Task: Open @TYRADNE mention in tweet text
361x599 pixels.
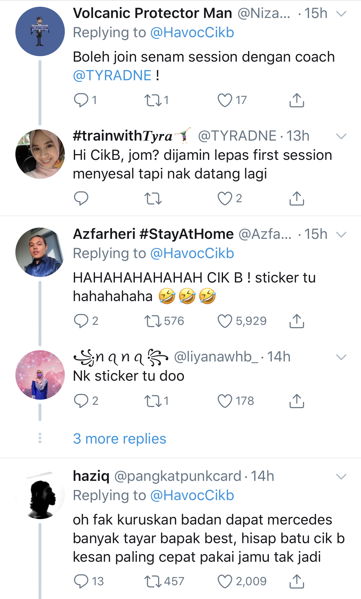Action: tap(112, 76)
